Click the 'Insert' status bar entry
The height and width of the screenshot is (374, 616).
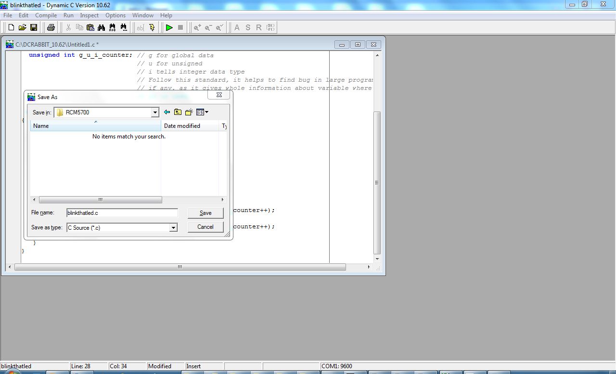(193, 366)
